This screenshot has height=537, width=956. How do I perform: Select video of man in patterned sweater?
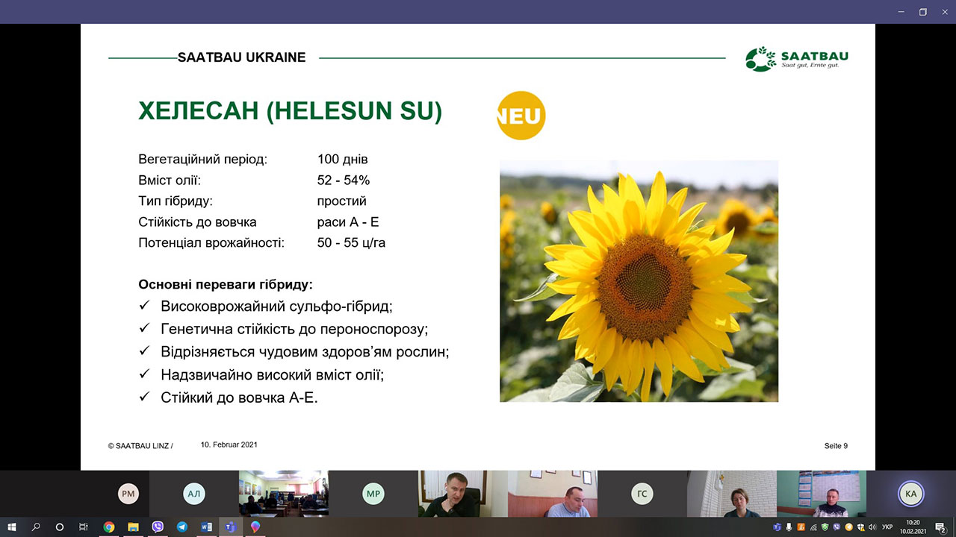(x=822, y=494)
